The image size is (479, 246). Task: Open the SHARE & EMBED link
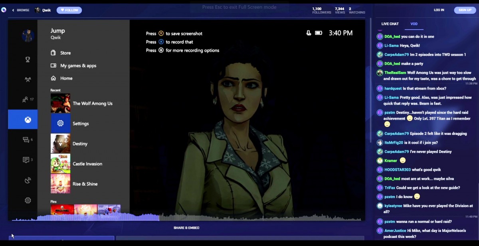click(x=186, y=228)
